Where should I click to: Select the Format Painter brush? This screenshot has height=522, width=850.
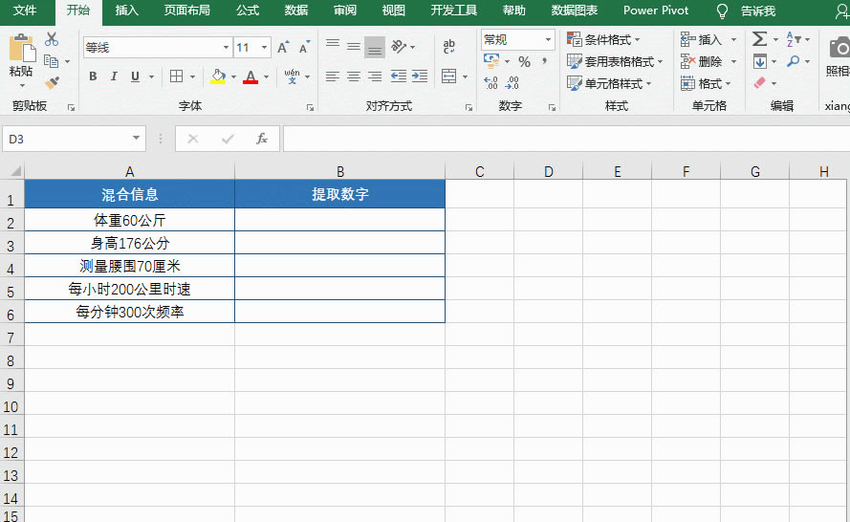[52, 83]
